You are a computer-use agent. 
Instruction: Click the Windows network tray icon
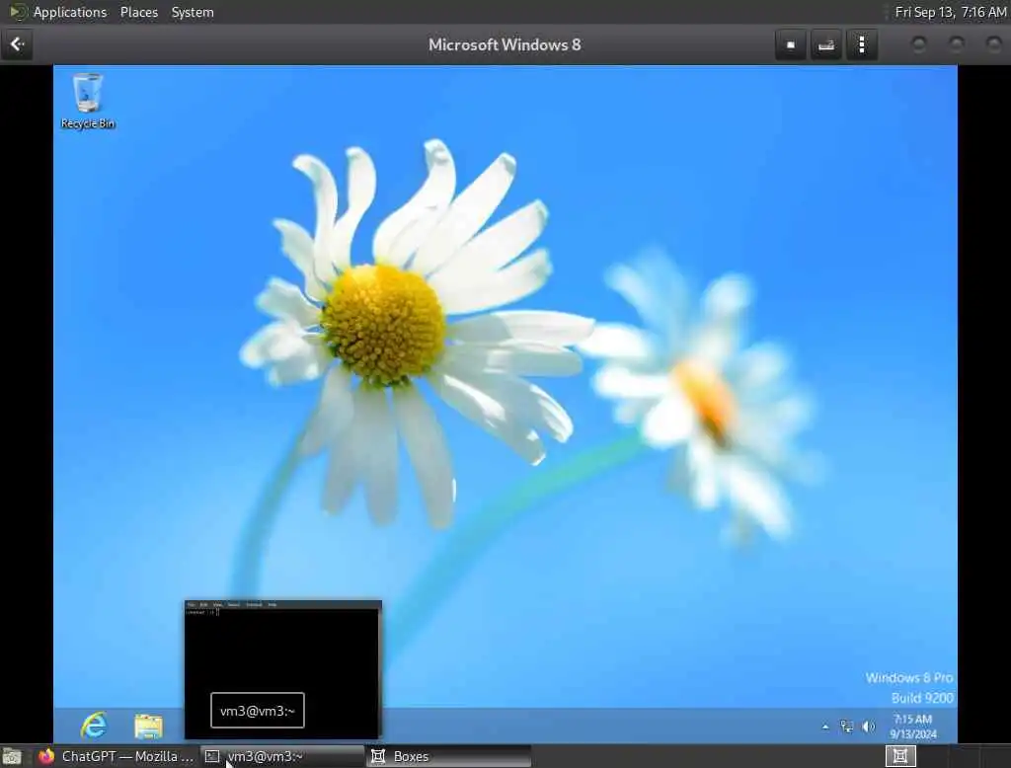point(846,727)
